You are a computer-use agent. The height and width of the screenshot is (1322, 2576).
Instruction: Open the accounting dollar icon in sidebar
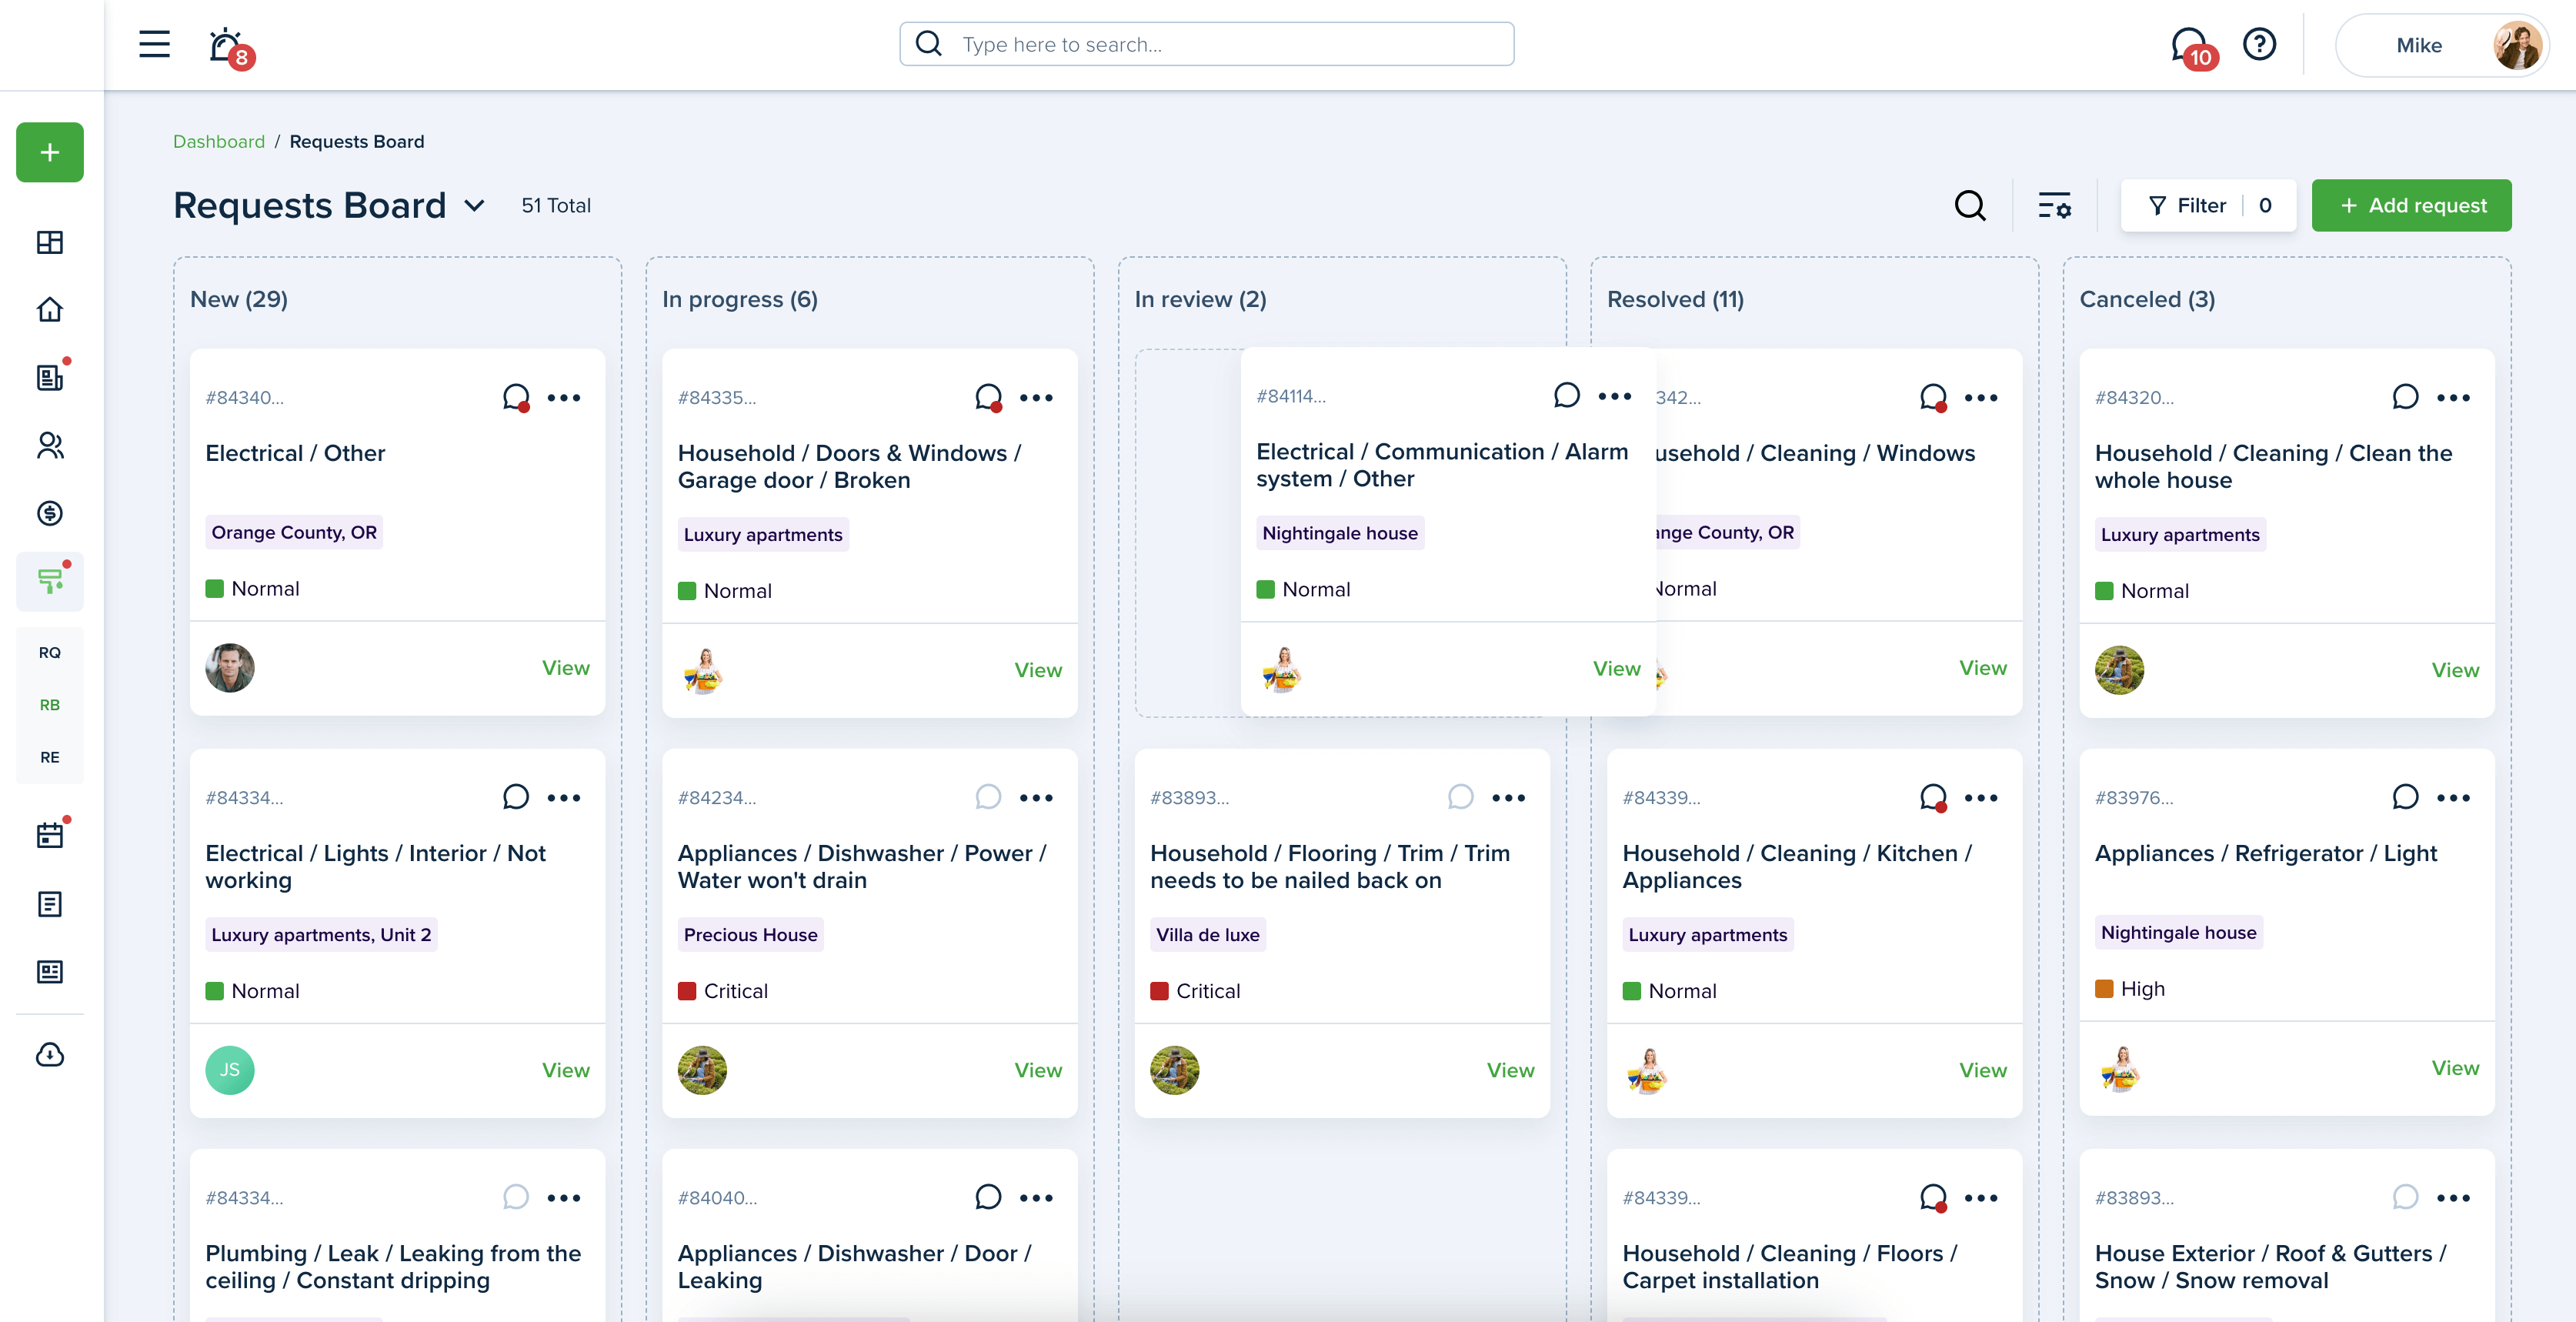(50, 513)
